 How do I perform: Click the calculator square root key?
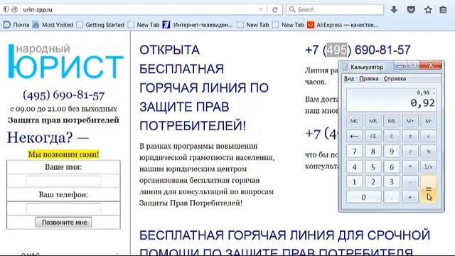428,136
